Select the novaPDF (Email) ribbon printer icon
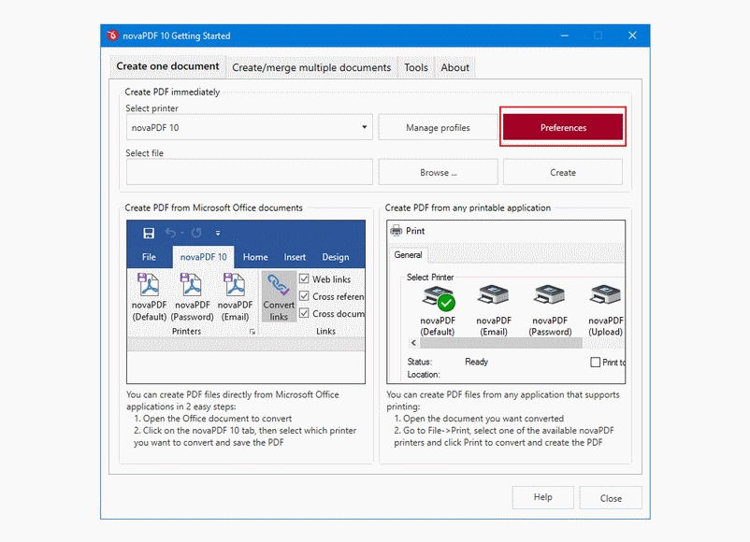This screenshot has height=542, width=750. 235,296
